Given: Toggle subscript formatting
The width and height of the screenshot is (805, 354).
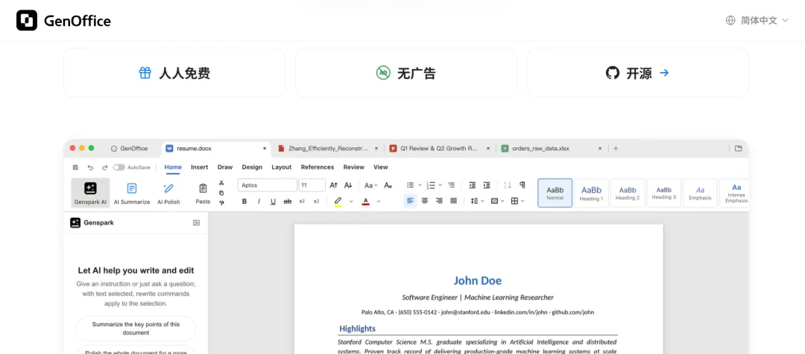Looking at the screenshot, I should tap(302, 202).
